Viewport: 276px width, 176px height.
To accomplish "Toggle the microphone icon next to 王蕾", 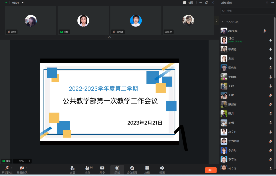I will coord(271,58).
